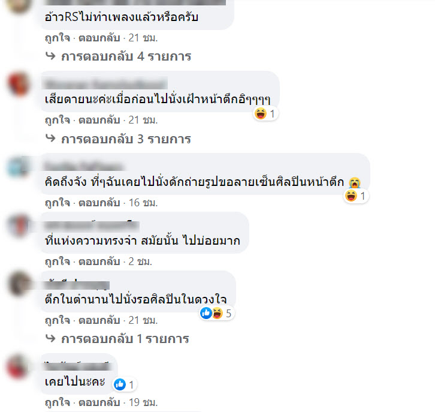The width and height of the screenshot is (435, 412).
Task: Reply to the ที่แห่งความทรงจำ comment
Action: tap(99, 261)
